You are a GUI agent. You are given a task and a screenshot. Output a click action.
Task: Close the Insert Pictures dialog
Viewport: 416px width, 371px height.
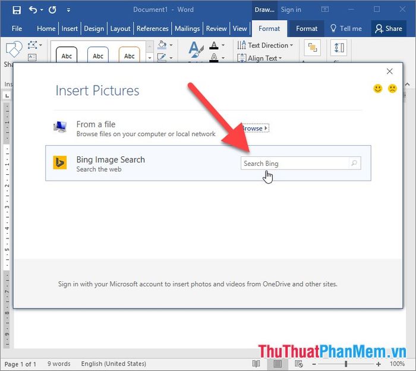tap(389, 71)
